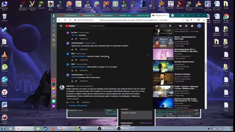235x132 pixels.
Task: Switch to the first Коллекция YouTube tab
Action: [69, 15]
